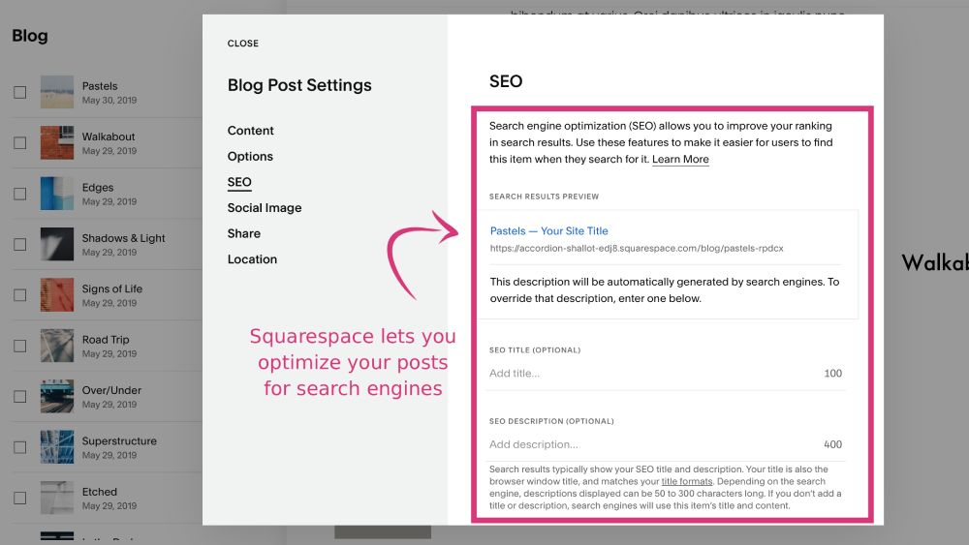
Task: Open the Pastels post thumbnail
Action: 57,92
